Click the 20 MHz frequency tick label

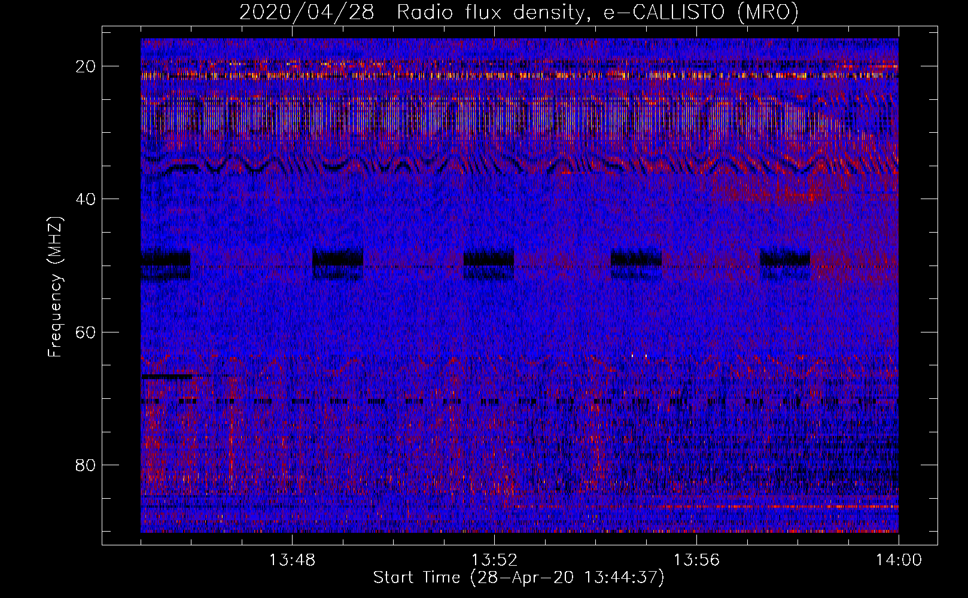(x=86, y=66)
